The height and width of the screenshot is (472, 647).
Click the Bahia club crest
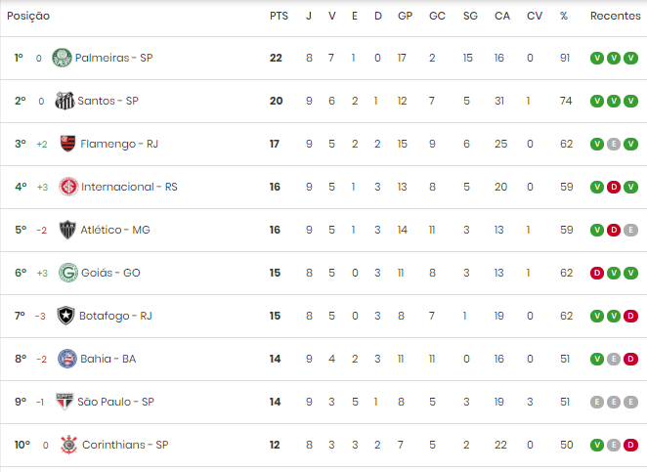coord(67,359)
